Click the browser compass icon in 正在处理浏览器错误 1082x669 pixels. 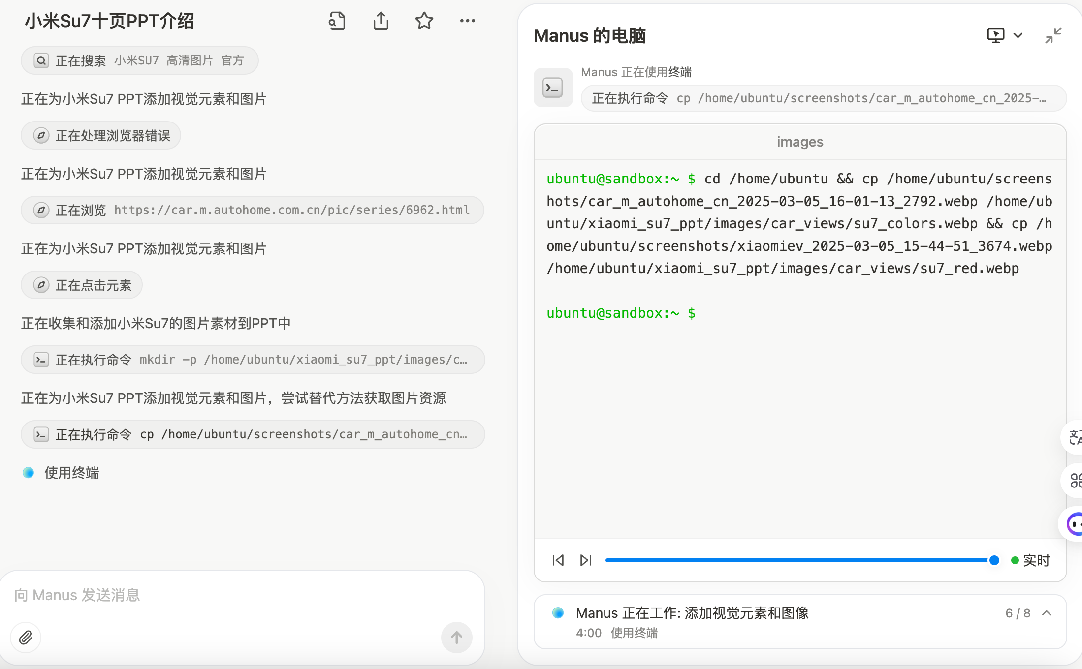click(x=41, y=135)
